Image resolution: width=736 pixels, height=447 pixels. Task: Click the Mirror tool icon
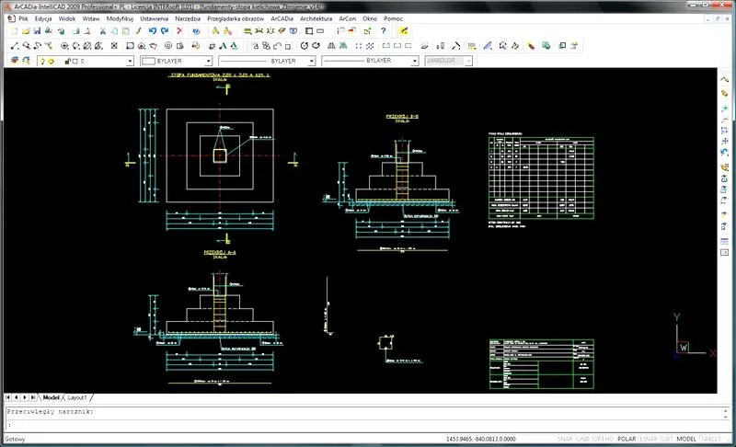(331, 45)
